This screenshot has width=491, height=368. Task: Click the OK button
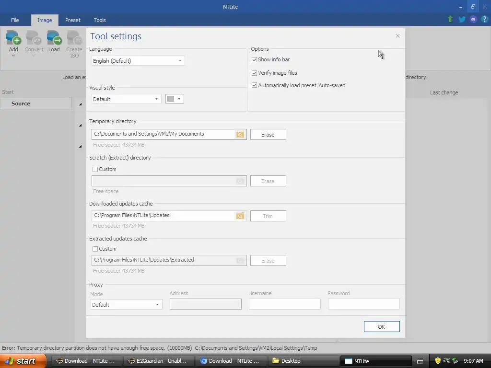point(381,327)
